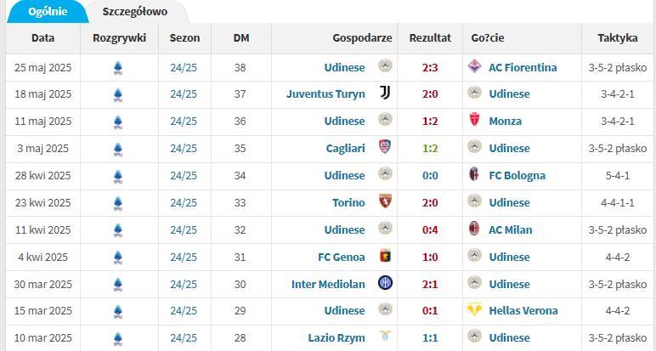Click the Lazio Rzym club crest

click(385, 336)
